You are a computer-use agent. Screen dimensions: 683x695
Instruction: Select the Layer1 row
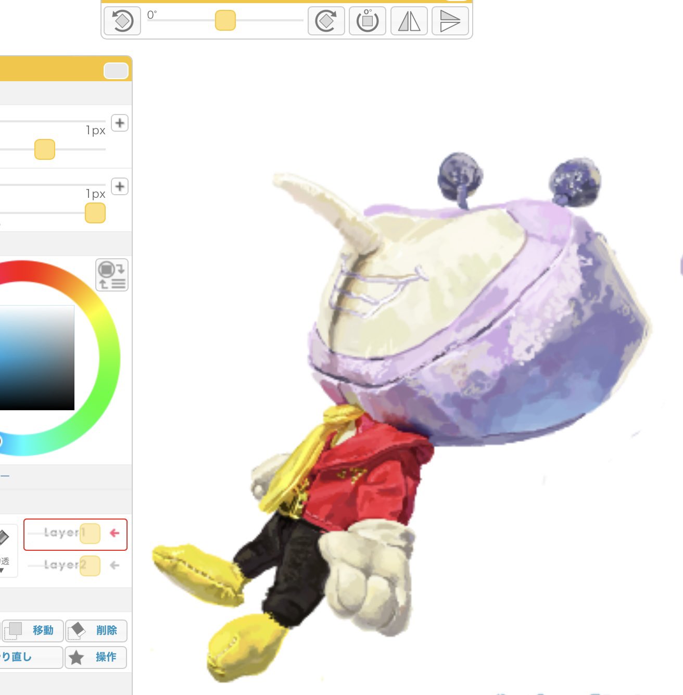(75, 534)
